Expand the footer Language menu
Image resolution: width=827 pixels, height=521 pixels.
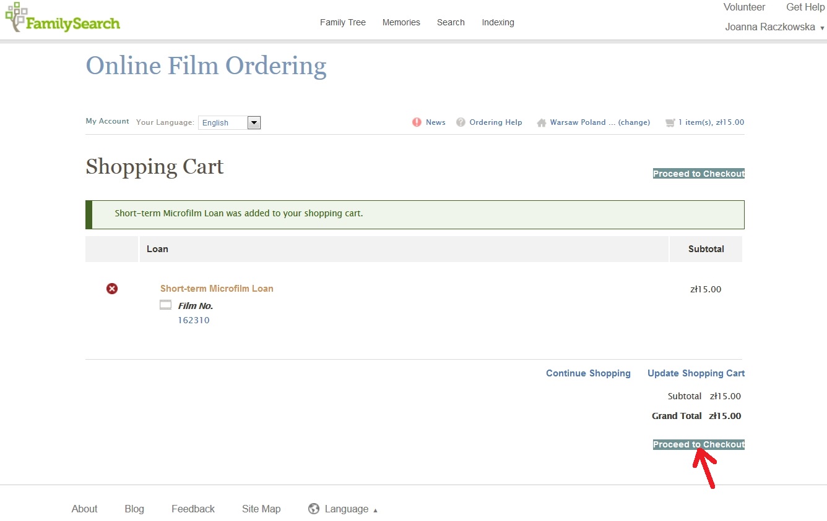click(x=347, y=509)
